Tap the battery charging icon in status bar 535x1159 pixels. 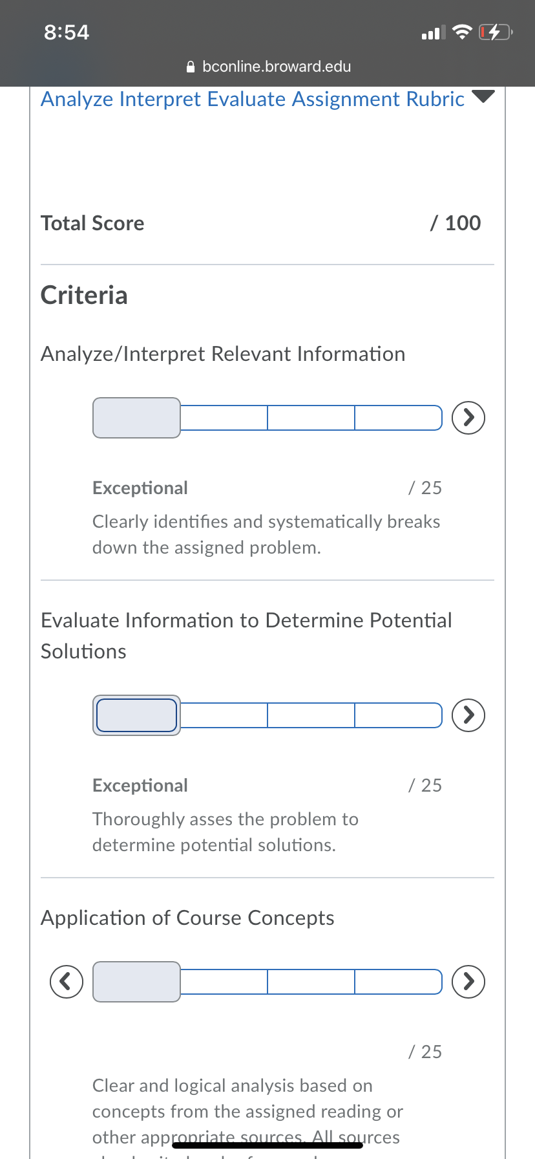click(x=496, y=32)
